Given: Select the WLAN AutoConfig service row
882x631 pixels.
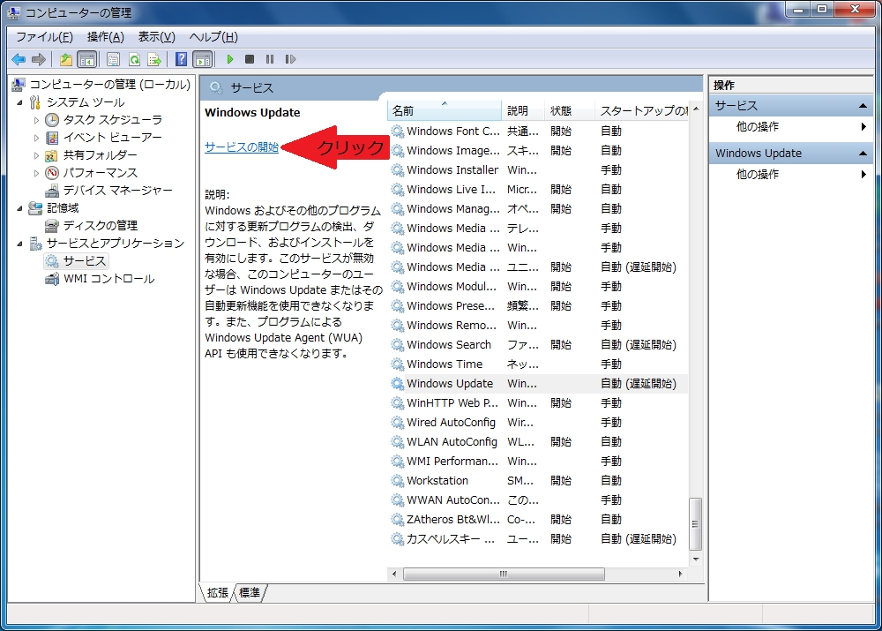Looking at the screenshot, I should click(538, 442).
